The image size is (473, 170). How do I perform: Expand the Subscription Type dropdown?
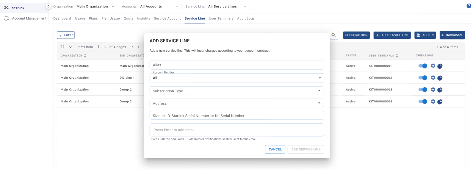coord(236,91)
